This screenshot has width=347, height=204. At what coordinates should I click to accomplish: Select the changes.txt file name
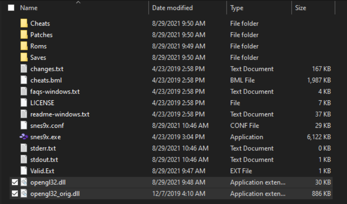tap(47, 69)
